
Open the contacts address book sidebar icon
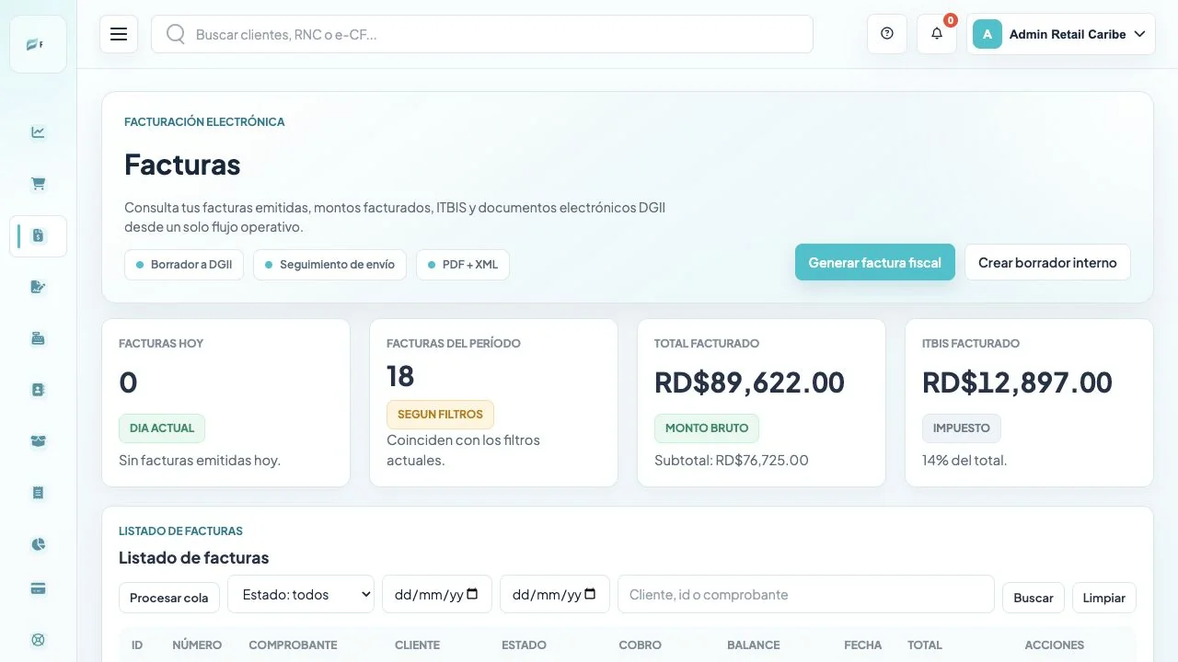38,390
